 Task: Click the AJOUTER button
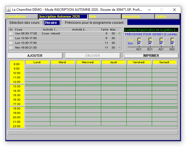click(35, 56)
